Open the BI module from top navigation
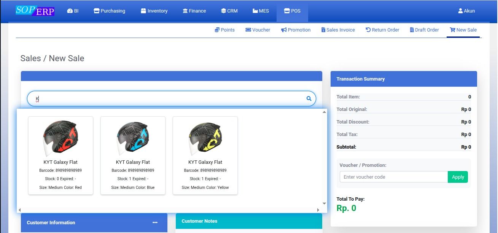Screen dimensions: 498x233 click(x=73, y=11)
